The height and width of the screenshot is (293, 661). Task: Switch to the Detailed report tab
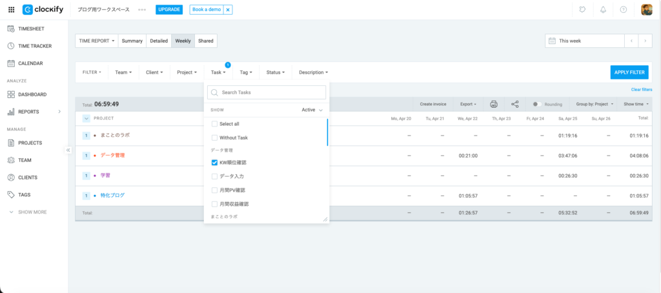[x=159, y=41]
